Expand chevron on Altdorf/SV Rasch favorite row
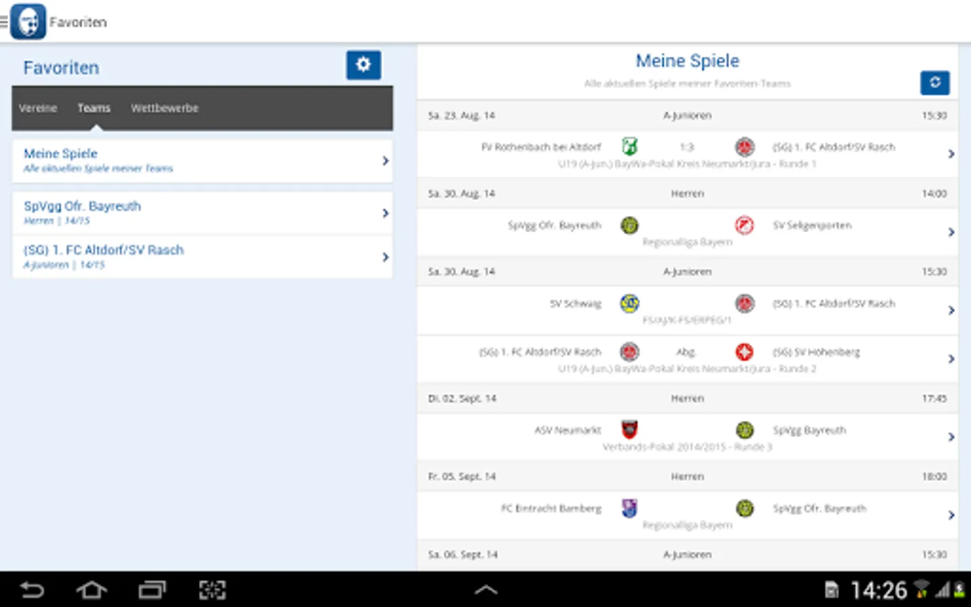The image size is (971, 607). (385, 257)
